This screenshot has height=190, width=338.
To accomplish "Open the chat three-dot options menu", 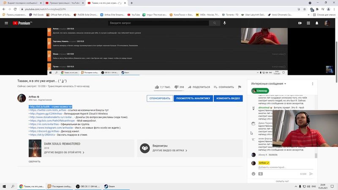I will [x=323, y=84].
